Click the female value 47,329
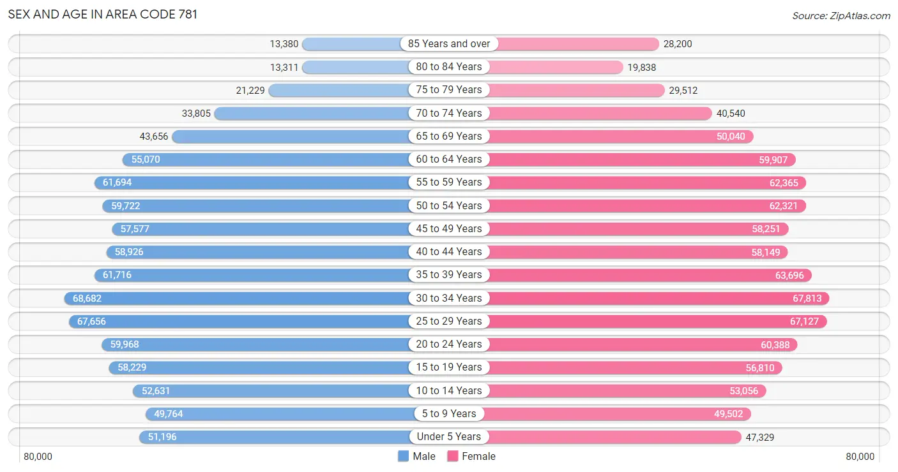 (x=759, y=437)
